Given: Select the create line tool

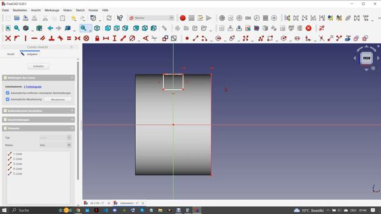Looking at the screenshot, I should tap(196, 38).
